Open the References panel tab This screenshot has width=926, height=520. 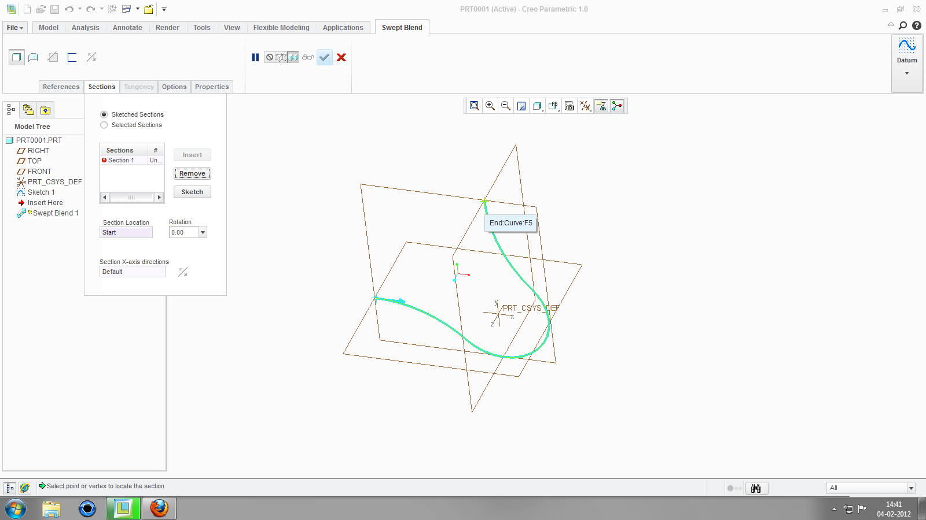click(61, 87)
